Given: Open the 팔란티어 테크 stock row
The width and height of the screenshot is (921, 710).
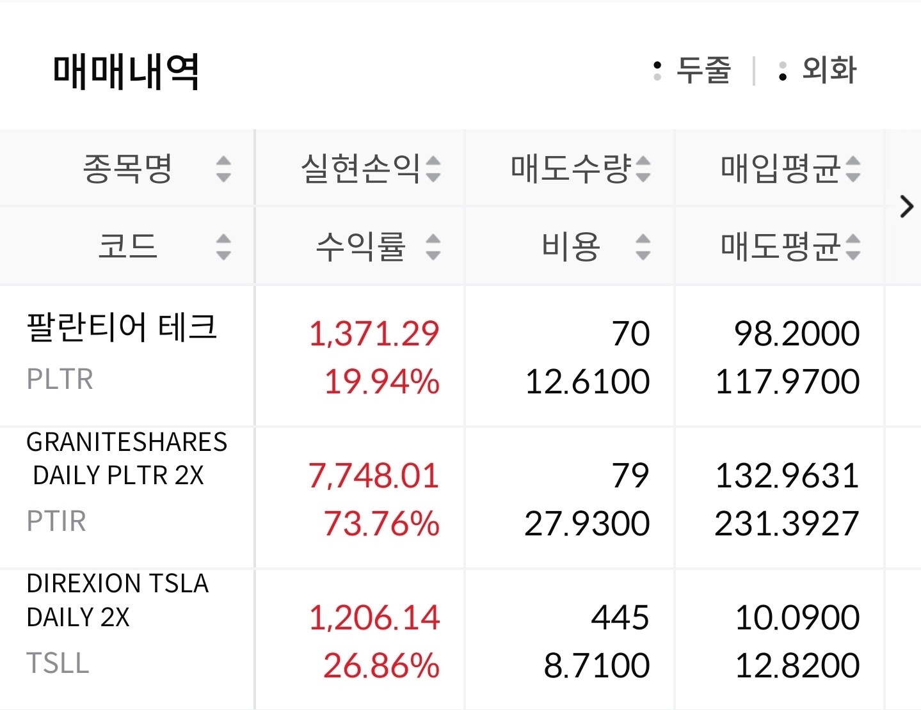Looking at the screenshot, I should [x=122, y=327].
